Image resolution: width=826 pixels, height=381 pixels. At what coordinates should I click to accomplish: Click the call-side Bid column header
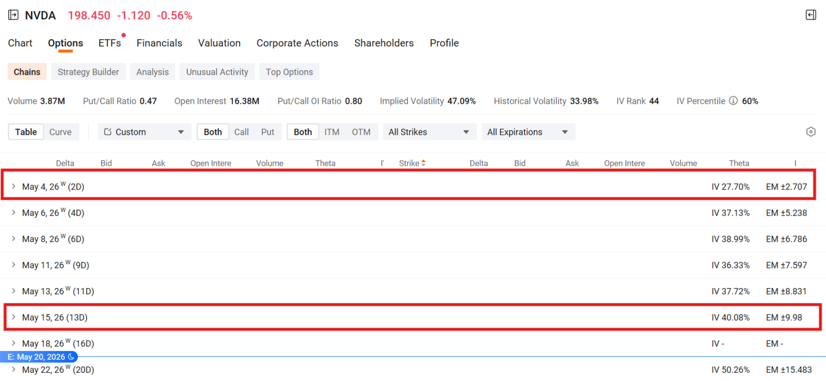click(x=106, y=163)
